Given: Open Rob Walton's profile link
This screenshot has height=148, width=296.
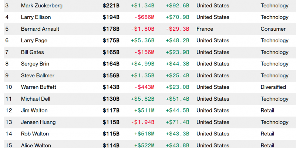Looking at the screenshot, I should pyautogui.click(x=35, y=134).
